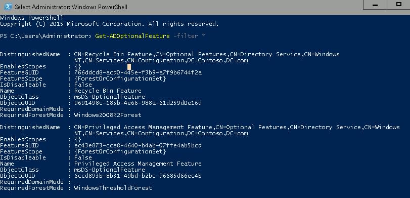The height and width of the screenshot is (198, 410).
Task: Click Windows2008R2Forest value
Action: 108,115
